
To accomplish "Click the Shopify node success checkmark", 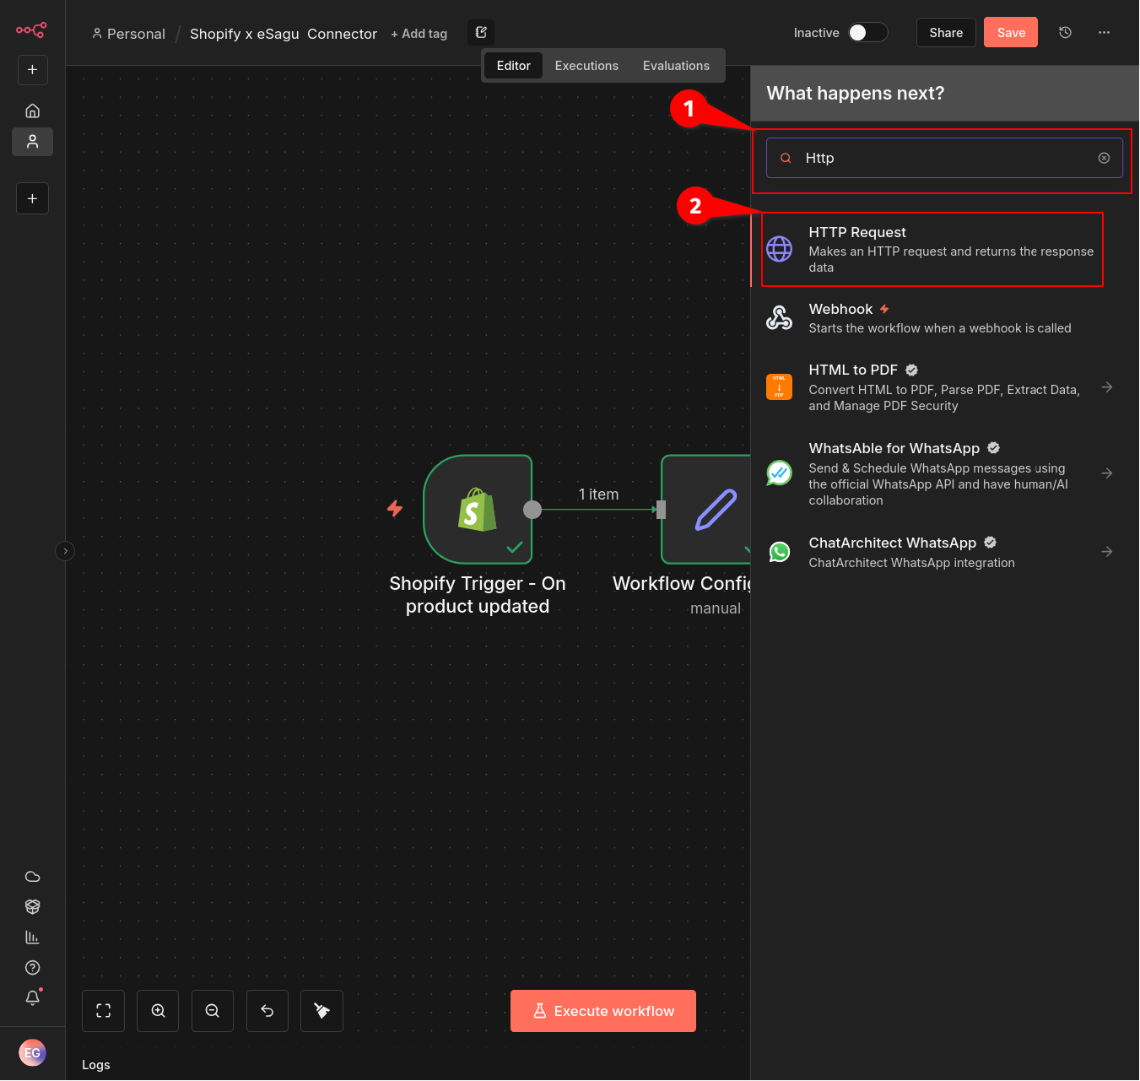I will click(515, 547).
